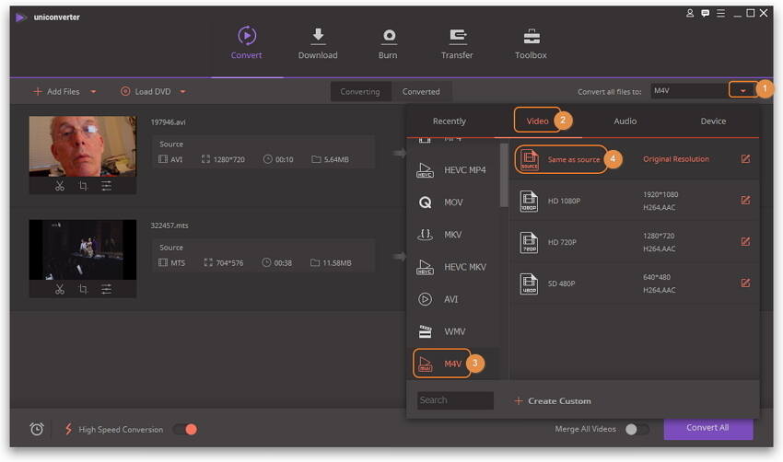Select MOV format
Screen dimensions: 783x462
(x=453, y=202)
